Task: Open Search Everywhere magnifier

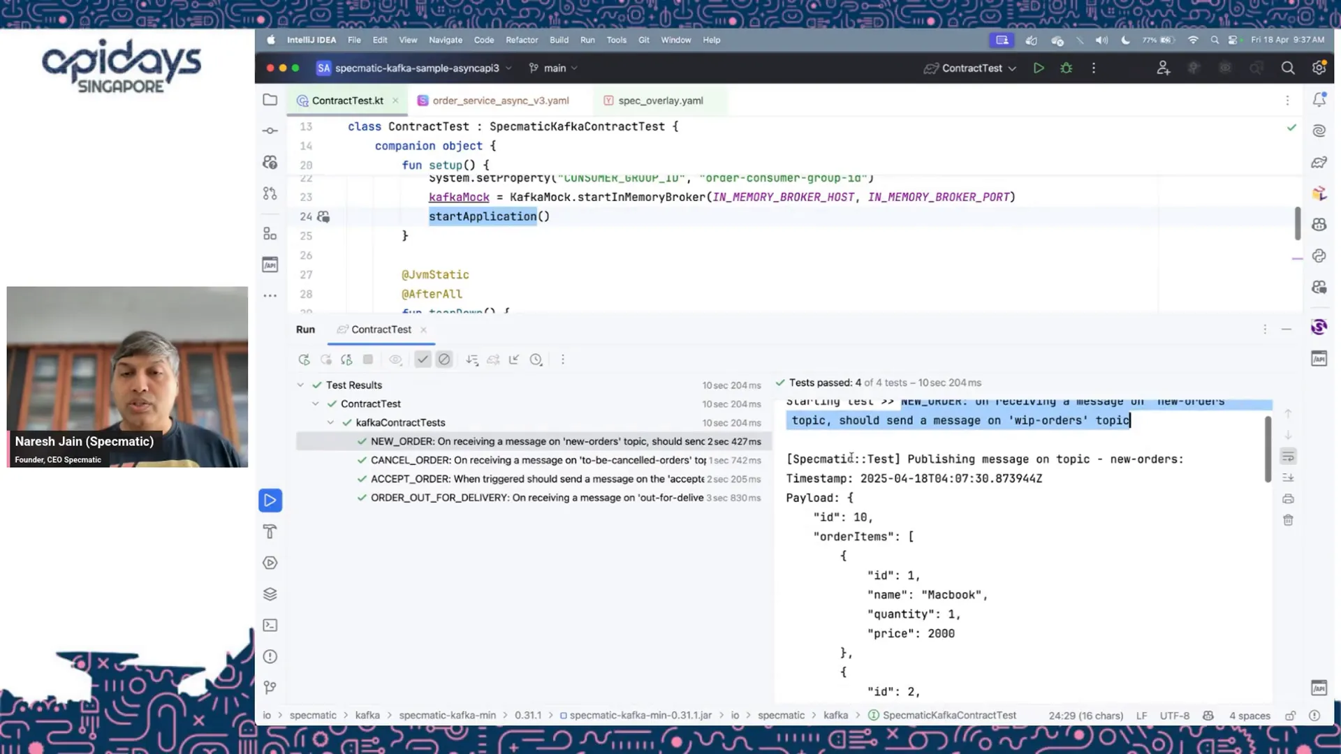Action: point(1288,68)
